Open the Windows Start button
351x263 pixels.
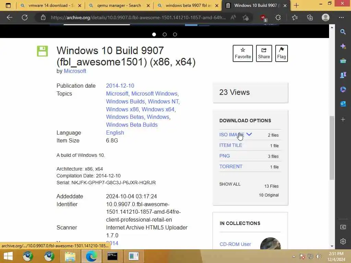point(8,256)
